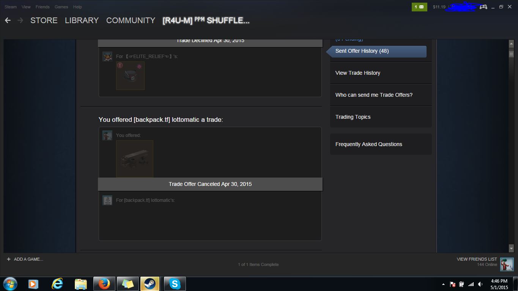Launch Firefox from the taskbar
The height and width of the screenshot is (291, 518).
pos(104,284)
